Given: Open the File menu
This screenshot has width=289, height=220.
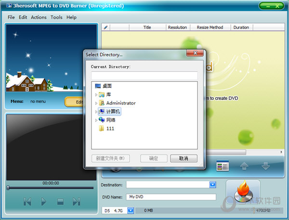Looking at the screenshot, I should coord(11,17).
